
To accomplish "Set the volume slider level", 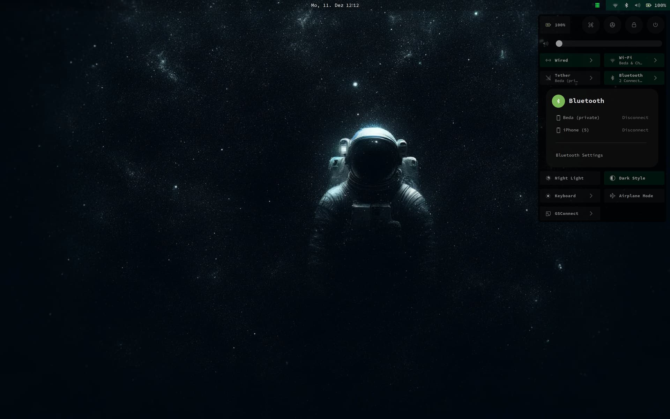I will pyautogui.click(x=609, y=44).
